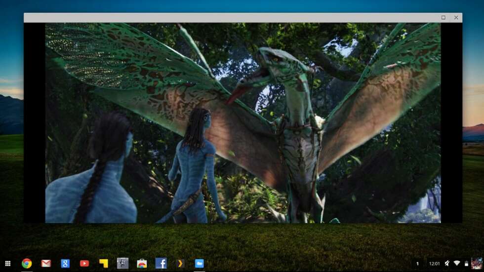
Task: Open the user profile avatar
Action: (x=477, y=264)
